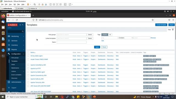Click the Windows Start button
This screenshot has width=176, height=99.
point(2,97)
